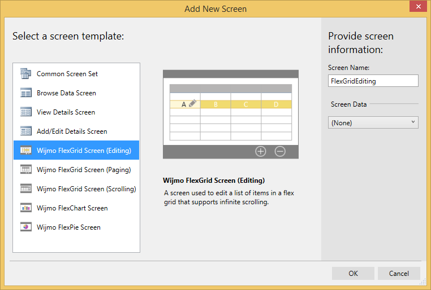Viewport: 431px width, 290px height.
Task: Click the pencil icon in preview cell A
Action: (192, 103)
